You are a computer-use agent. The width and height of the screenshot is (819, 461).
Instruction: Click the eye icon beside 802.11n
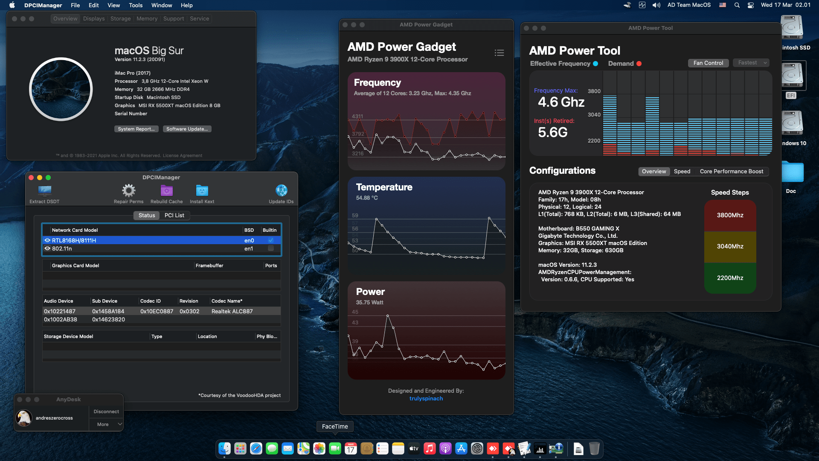coord(47,248)
